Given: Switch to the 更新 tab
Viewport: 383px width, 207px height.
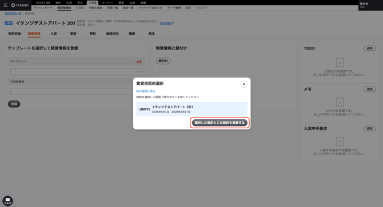Looking at the screenshot, I should (73, 34).
